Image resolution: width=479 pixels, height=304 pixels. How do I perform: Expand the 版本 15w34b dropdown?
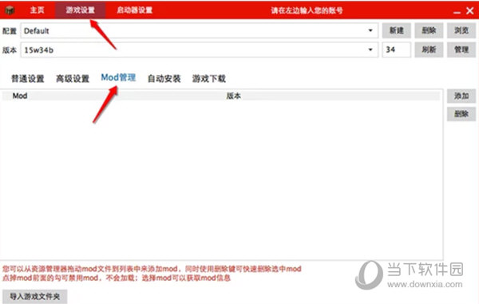tap(200, 49)
